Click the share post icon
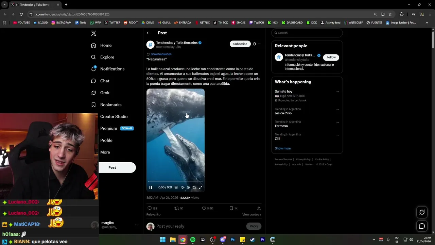This screenshot has width=435, height=245. coord(259,208)
